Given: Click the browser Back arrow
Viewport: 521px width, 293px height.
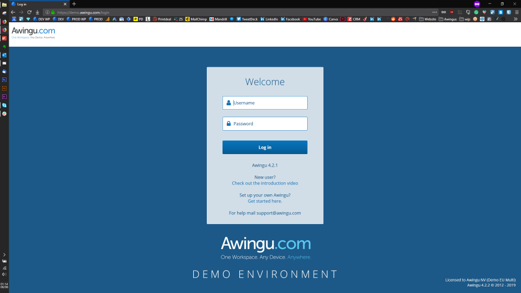Looking at the screenshot, I should [13, 12].
